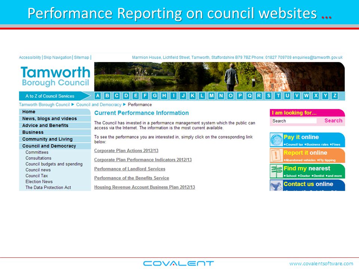The image size is (359, 269).
Task: Open the Sitemap link
Action: [82, 58]
